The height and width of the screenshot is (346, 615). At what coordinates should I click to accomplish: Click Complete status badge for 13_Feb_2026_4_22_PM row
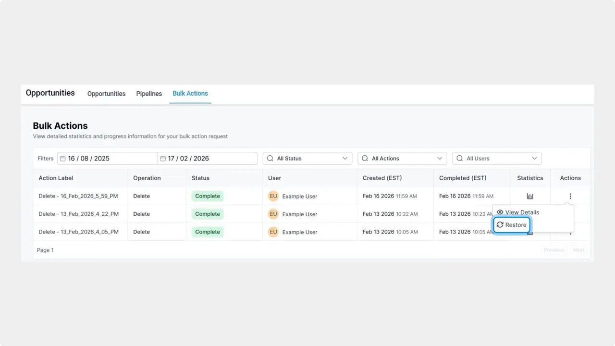tap(208, 214)
